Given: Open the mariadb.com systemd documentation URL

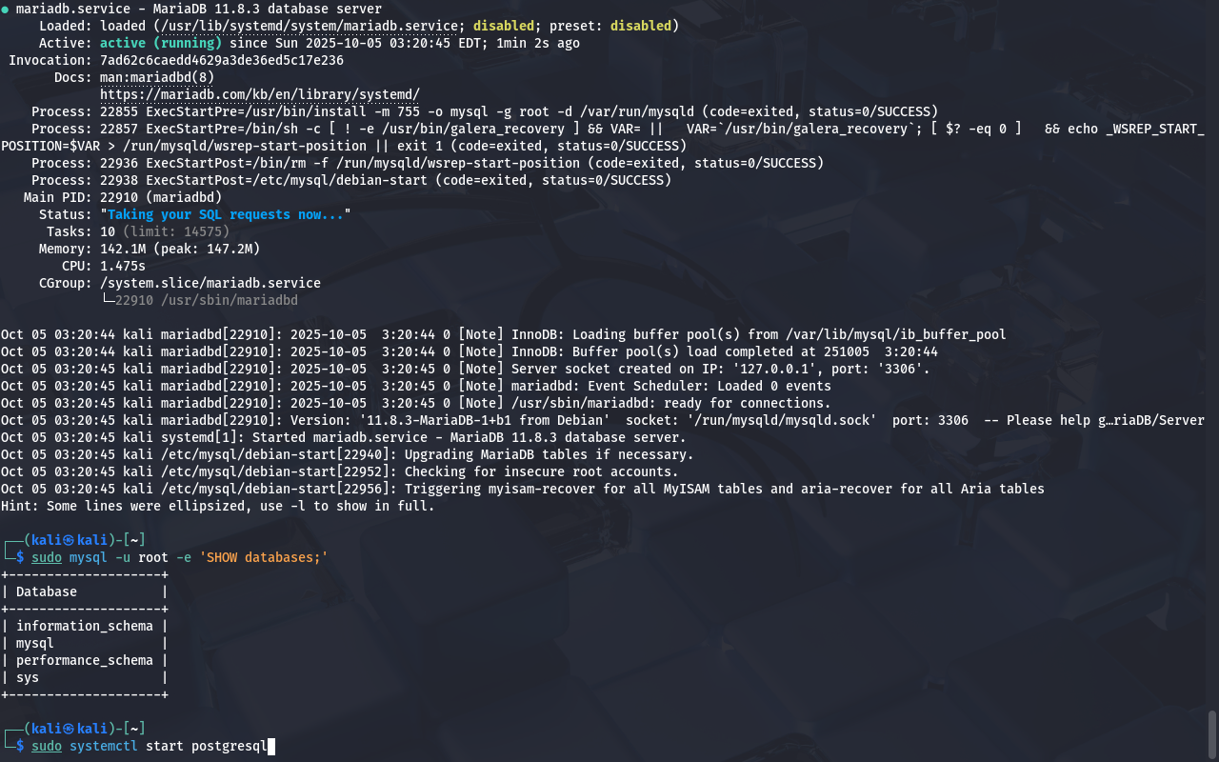Looking at the screenshot, I should click(259, 94).
